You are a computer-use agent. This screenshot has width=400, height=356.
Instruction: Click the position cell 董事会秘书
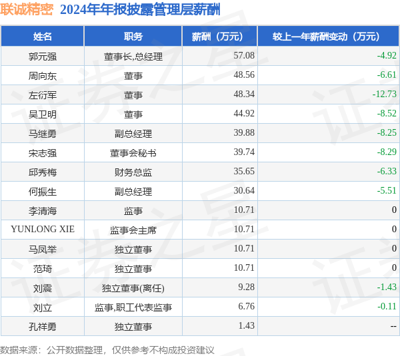133,153
